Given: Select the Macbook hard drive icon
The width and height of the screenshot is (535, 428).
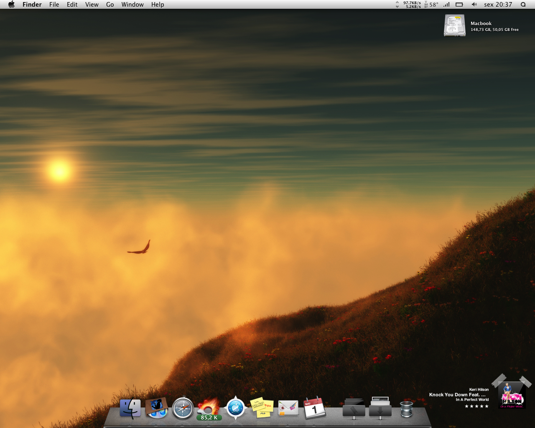Looking at the screenshot, I should click(455, 25).
